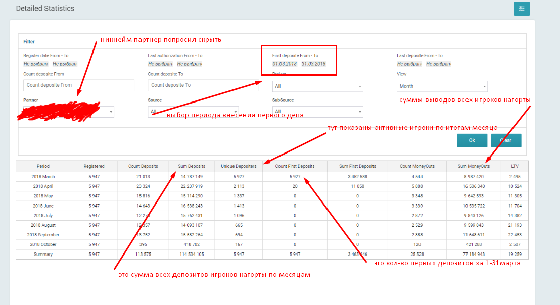This screenshot has width=560, height=305.
Task: Open the SubSource dropdown
Action: [317, 112]
